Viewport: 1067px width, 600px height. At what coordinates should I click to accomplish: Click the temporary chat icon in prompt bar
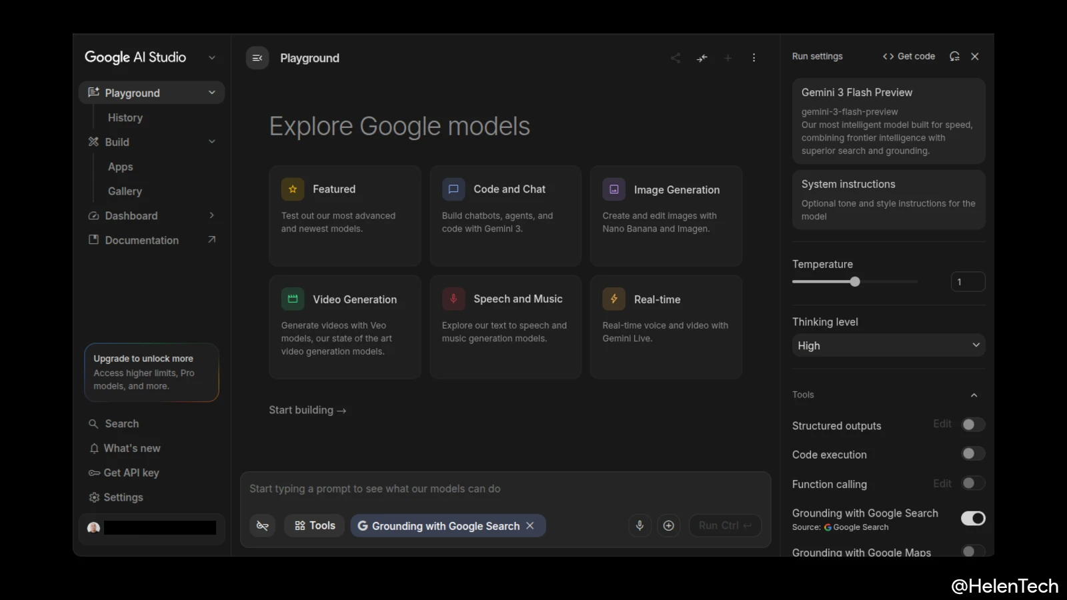[x=263, y=525]
